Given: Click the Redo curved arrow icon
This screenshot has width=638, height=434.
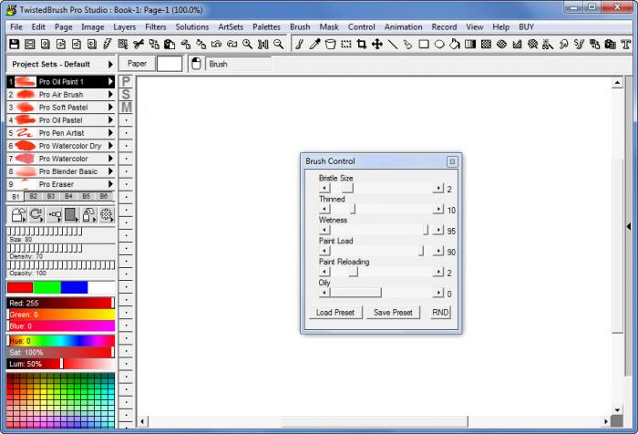Looking at the screenshot, I should coord(232,44).
